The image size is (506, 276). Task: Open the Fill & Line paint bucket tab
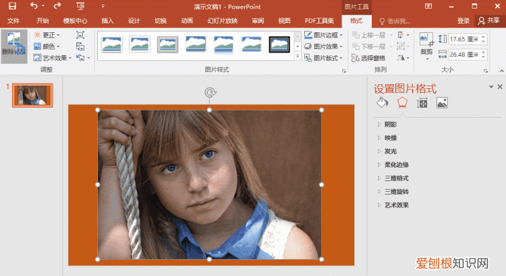(382, 103)
